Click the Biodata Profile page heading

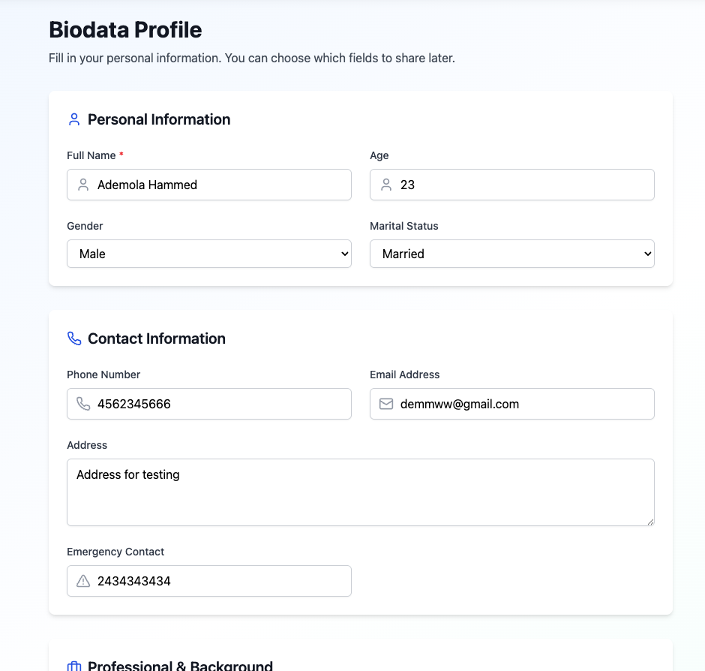tap(125, 30)
